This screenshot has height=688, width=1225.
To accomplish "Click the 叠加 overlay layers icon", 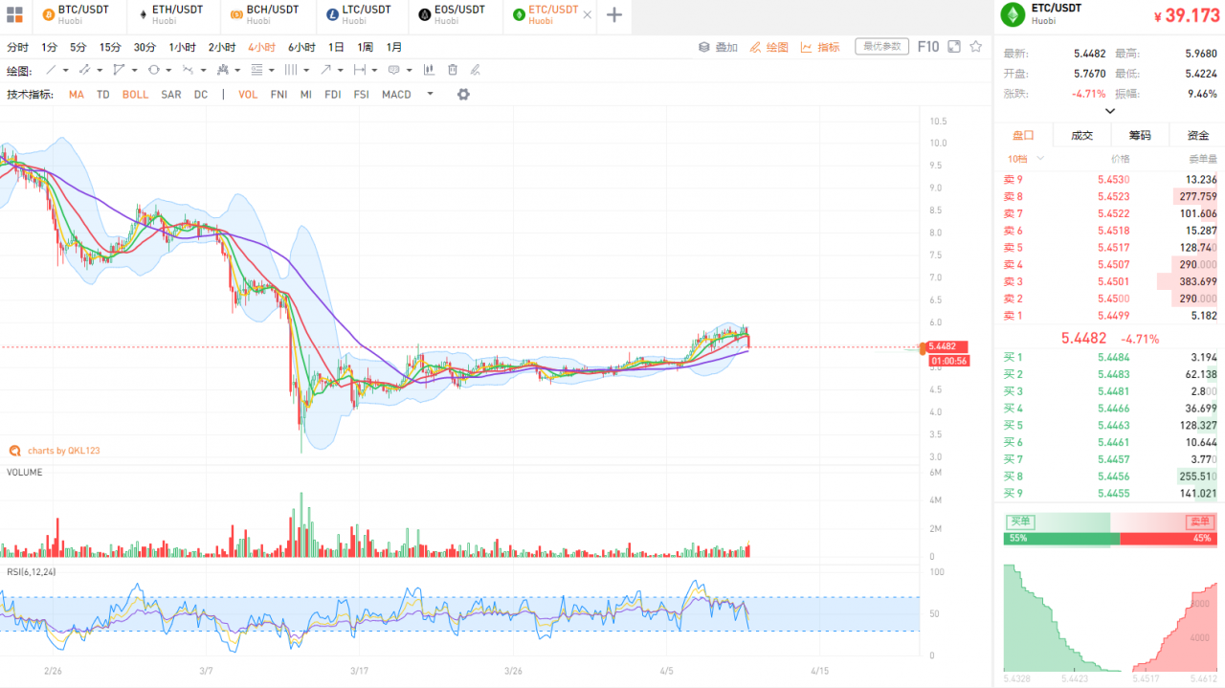I will point(703,47).
